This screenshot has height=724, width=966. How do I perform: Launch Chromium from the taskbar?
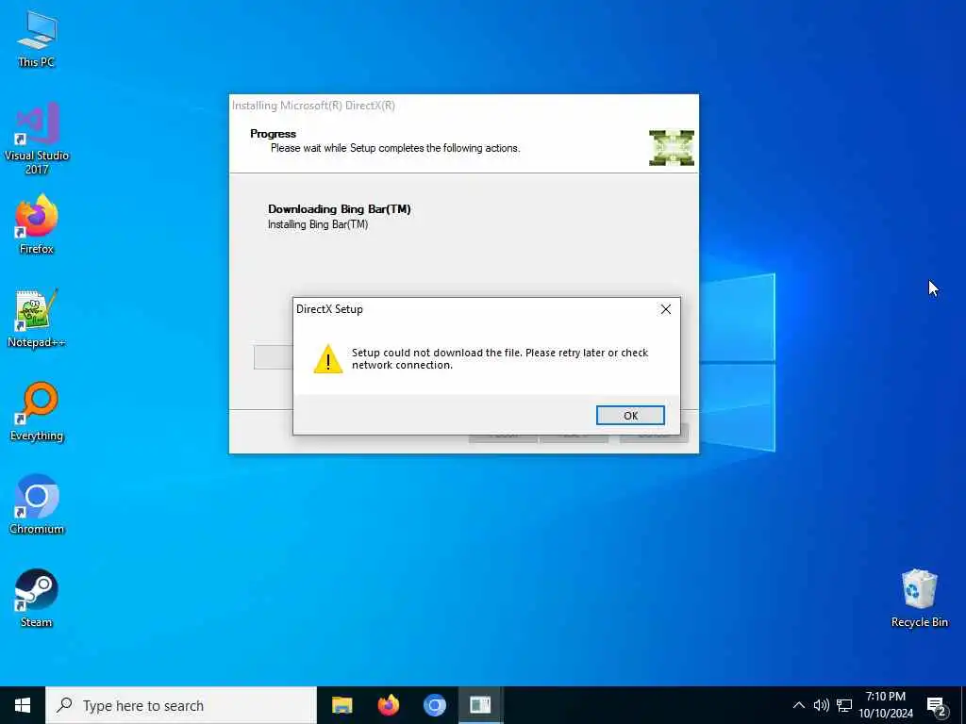[x=434, y=705]
